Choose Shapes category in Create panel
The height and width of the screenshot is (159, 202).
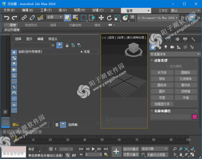click(159, 47)
